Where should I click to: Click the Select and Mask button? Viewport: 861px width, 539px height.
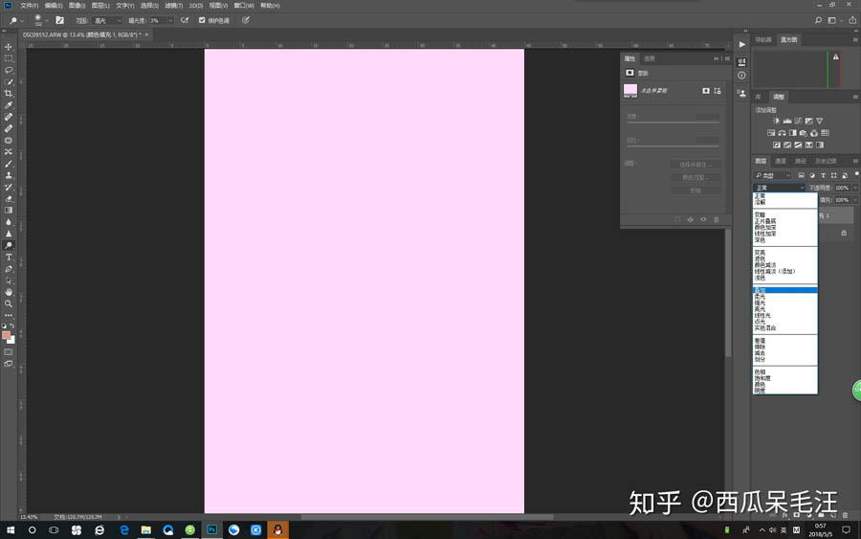695,165
